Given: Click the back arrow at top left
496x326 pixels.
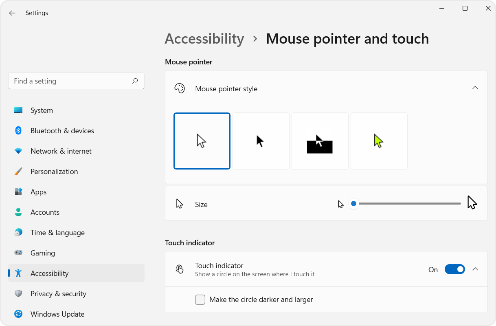Looking at the screenshot, I should coord(12,13).
